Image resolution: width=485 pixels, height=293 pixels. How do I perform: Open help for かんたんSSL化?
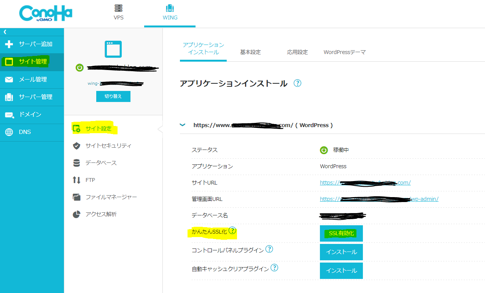pyautogui.click(x=232, y=231)
